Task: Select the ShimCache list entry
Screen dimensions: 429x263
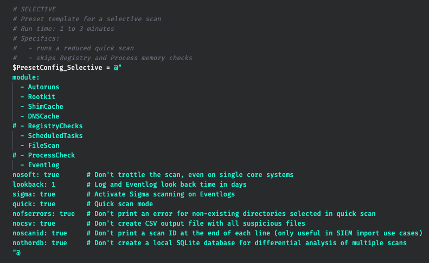Action: (x=42, y=107)
